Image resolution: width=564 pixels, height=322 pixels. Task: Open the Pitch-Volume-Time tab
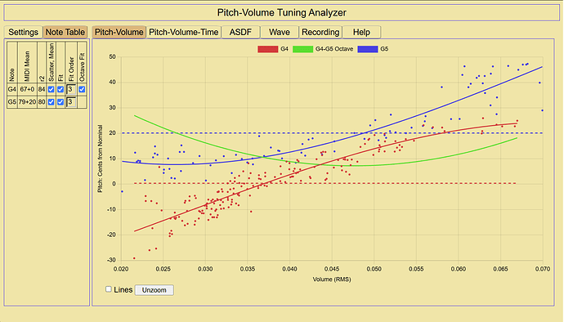point(183,32)
